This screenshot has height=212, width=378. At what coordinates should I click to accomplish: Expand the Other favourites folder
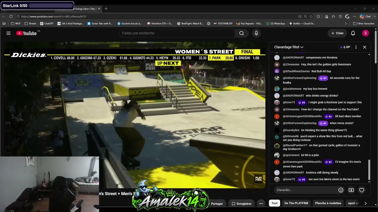[x=364, y=24]
